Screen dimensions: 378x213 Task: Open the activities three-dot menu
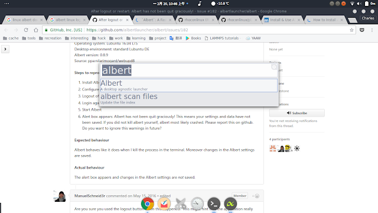click(6, 4)
